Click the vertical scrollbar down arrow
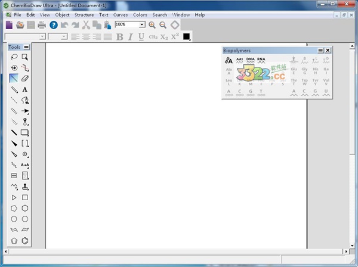Image resolution: width=358 pixels, height=267 pixels. [352, 246]
